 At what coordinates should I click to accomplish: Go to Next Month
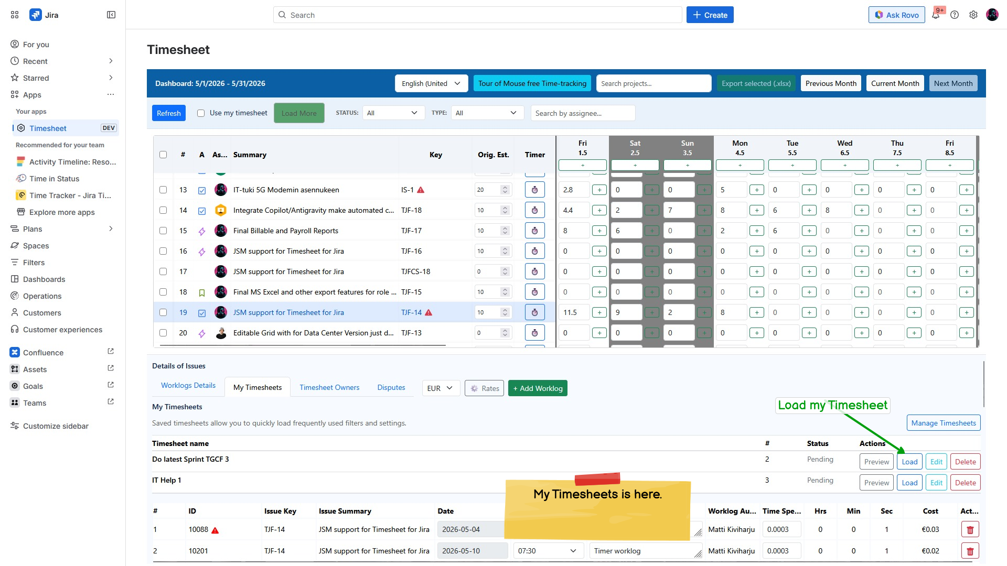953,83
